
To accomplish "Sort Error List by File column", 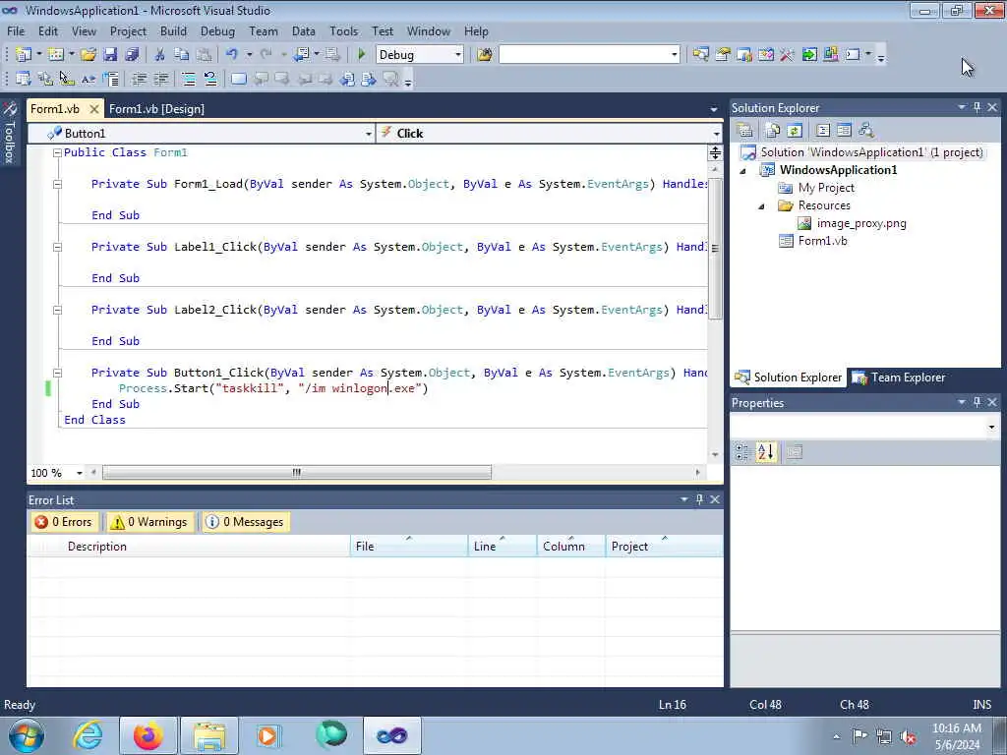I will pos(409,547).
